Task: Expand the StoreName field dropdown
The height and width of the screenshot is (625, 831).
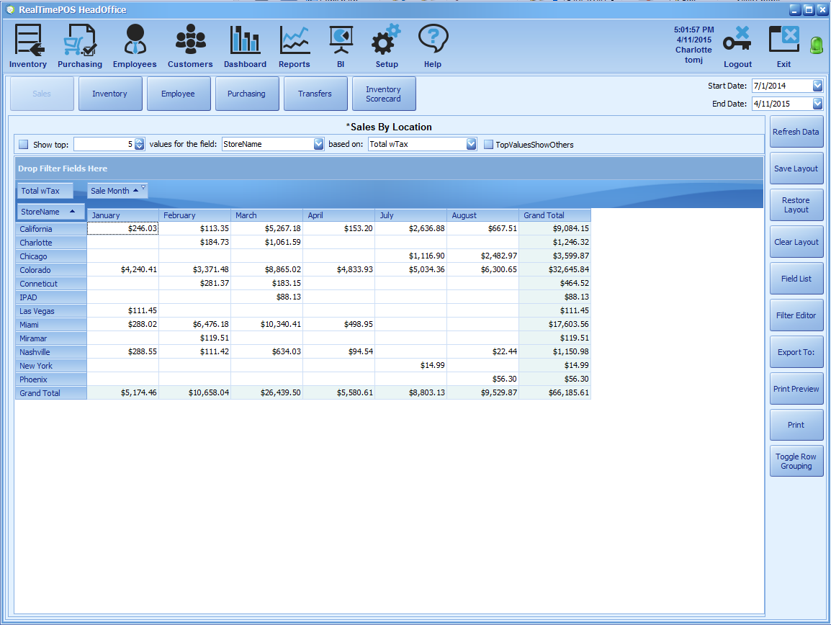Action: (319, 144)
